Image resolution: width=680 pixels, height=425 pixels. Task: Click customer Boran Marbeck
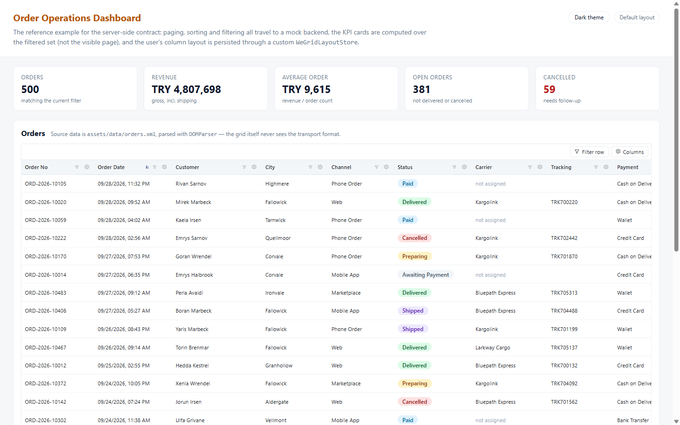pyautogui.click(x=194, y=311)
